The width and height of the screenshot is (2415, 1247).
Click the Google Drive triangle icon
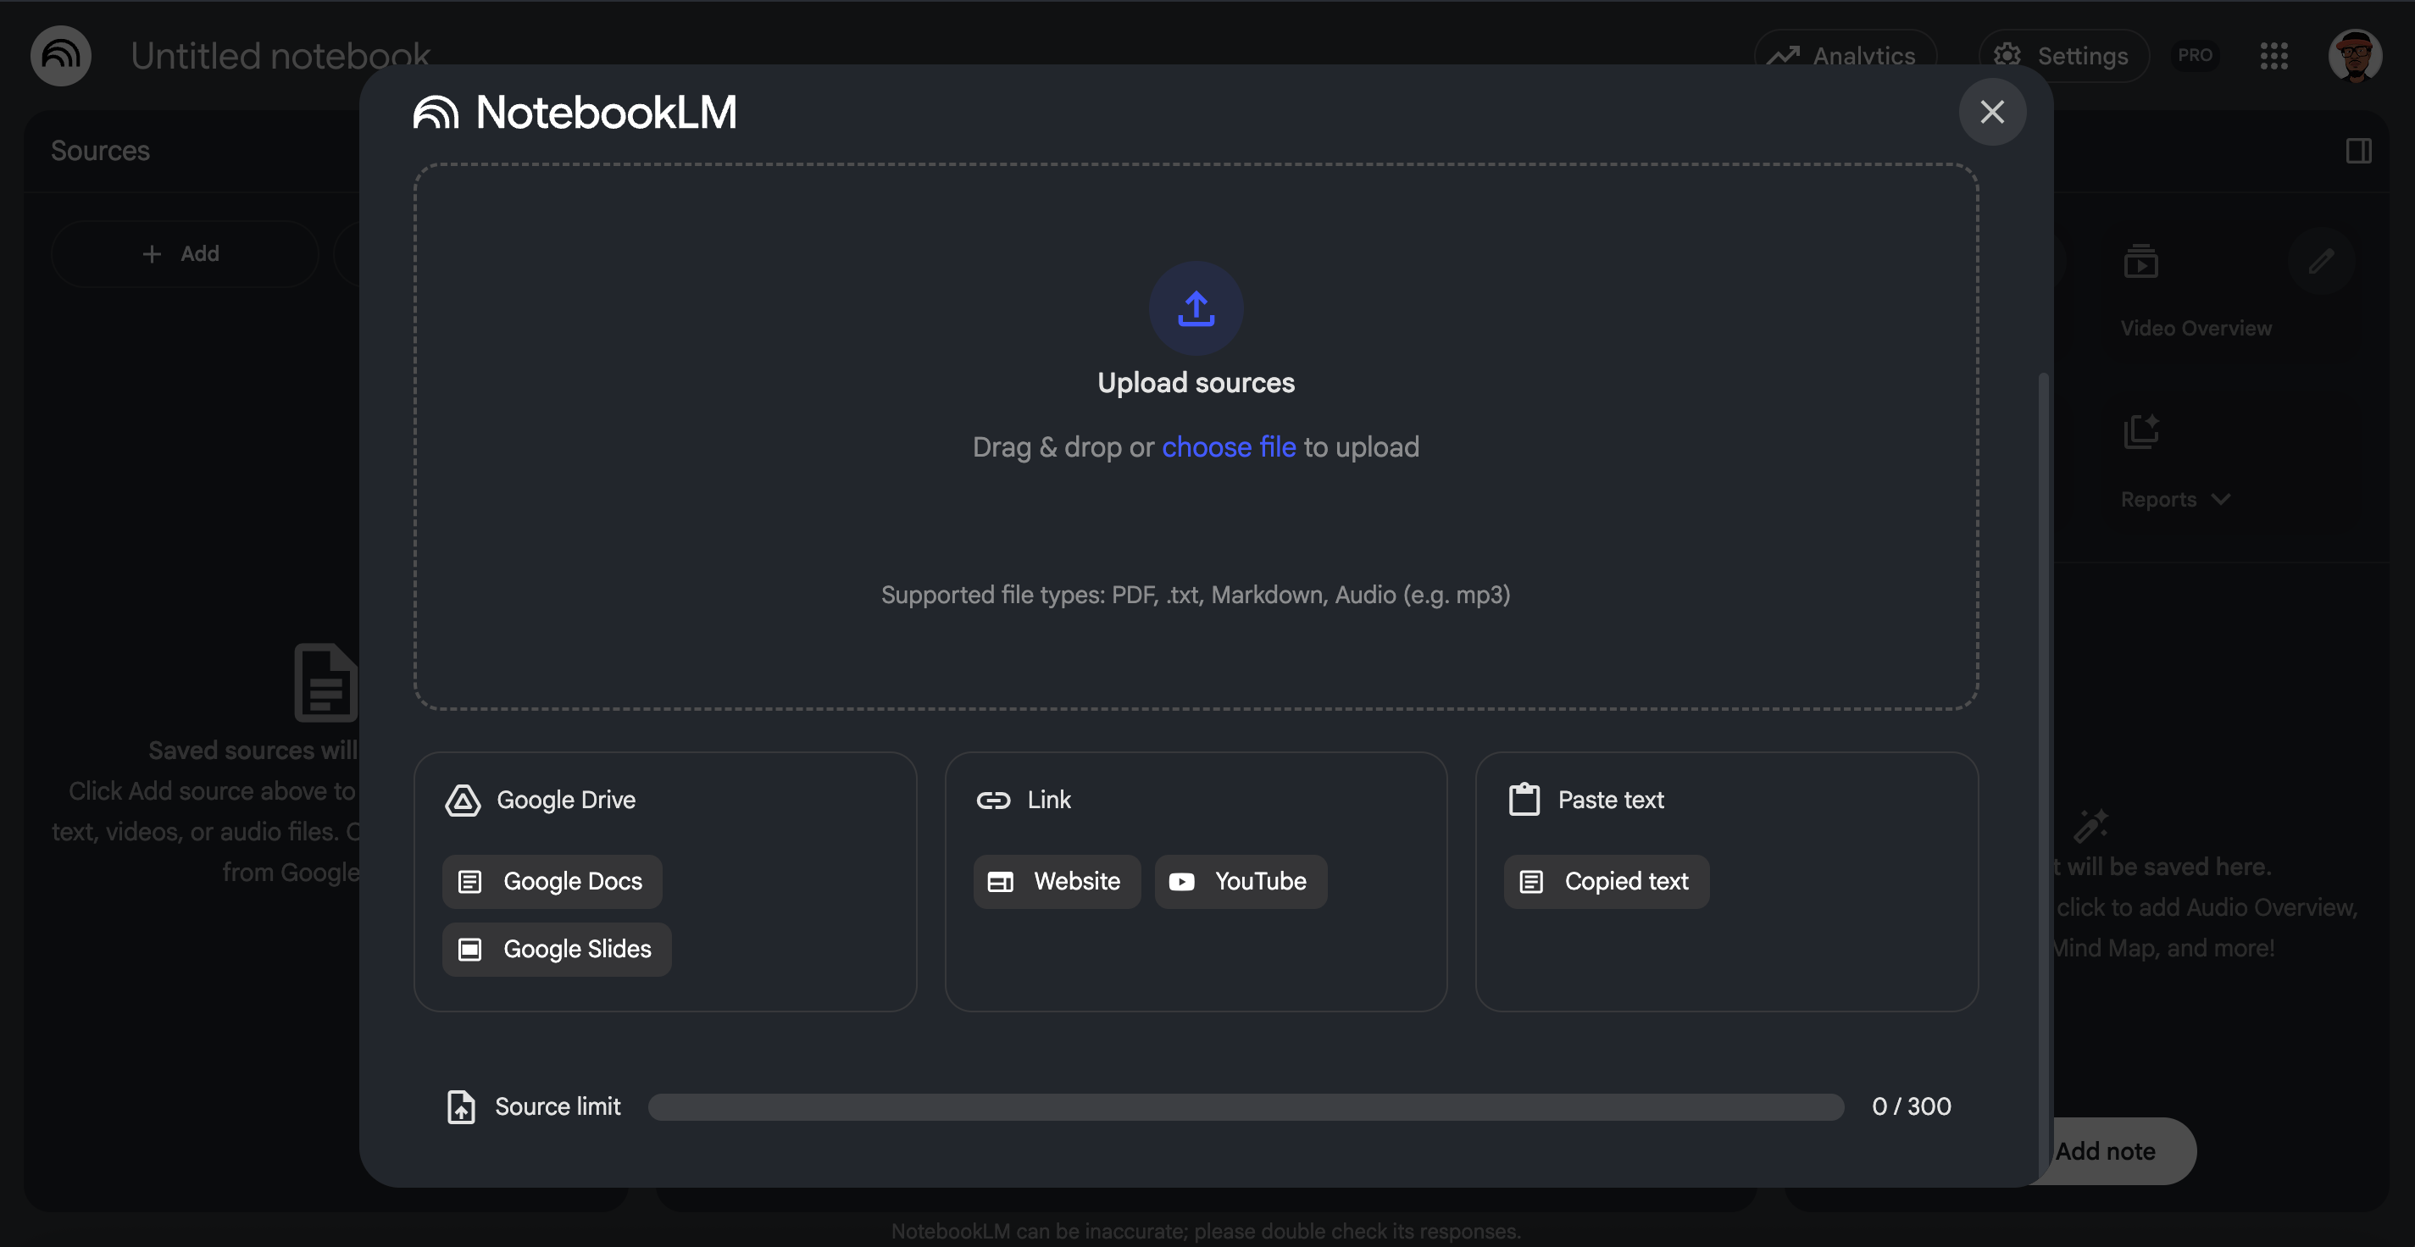[462, 800]
